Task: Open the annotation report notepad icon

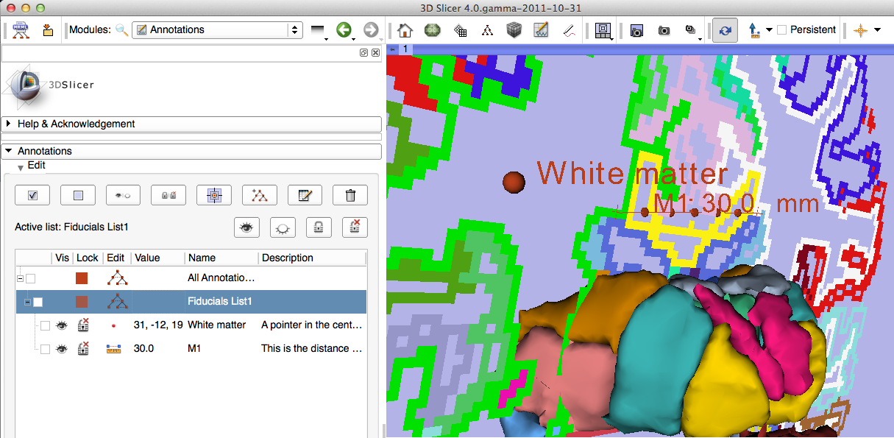Action: click(305, 195)
